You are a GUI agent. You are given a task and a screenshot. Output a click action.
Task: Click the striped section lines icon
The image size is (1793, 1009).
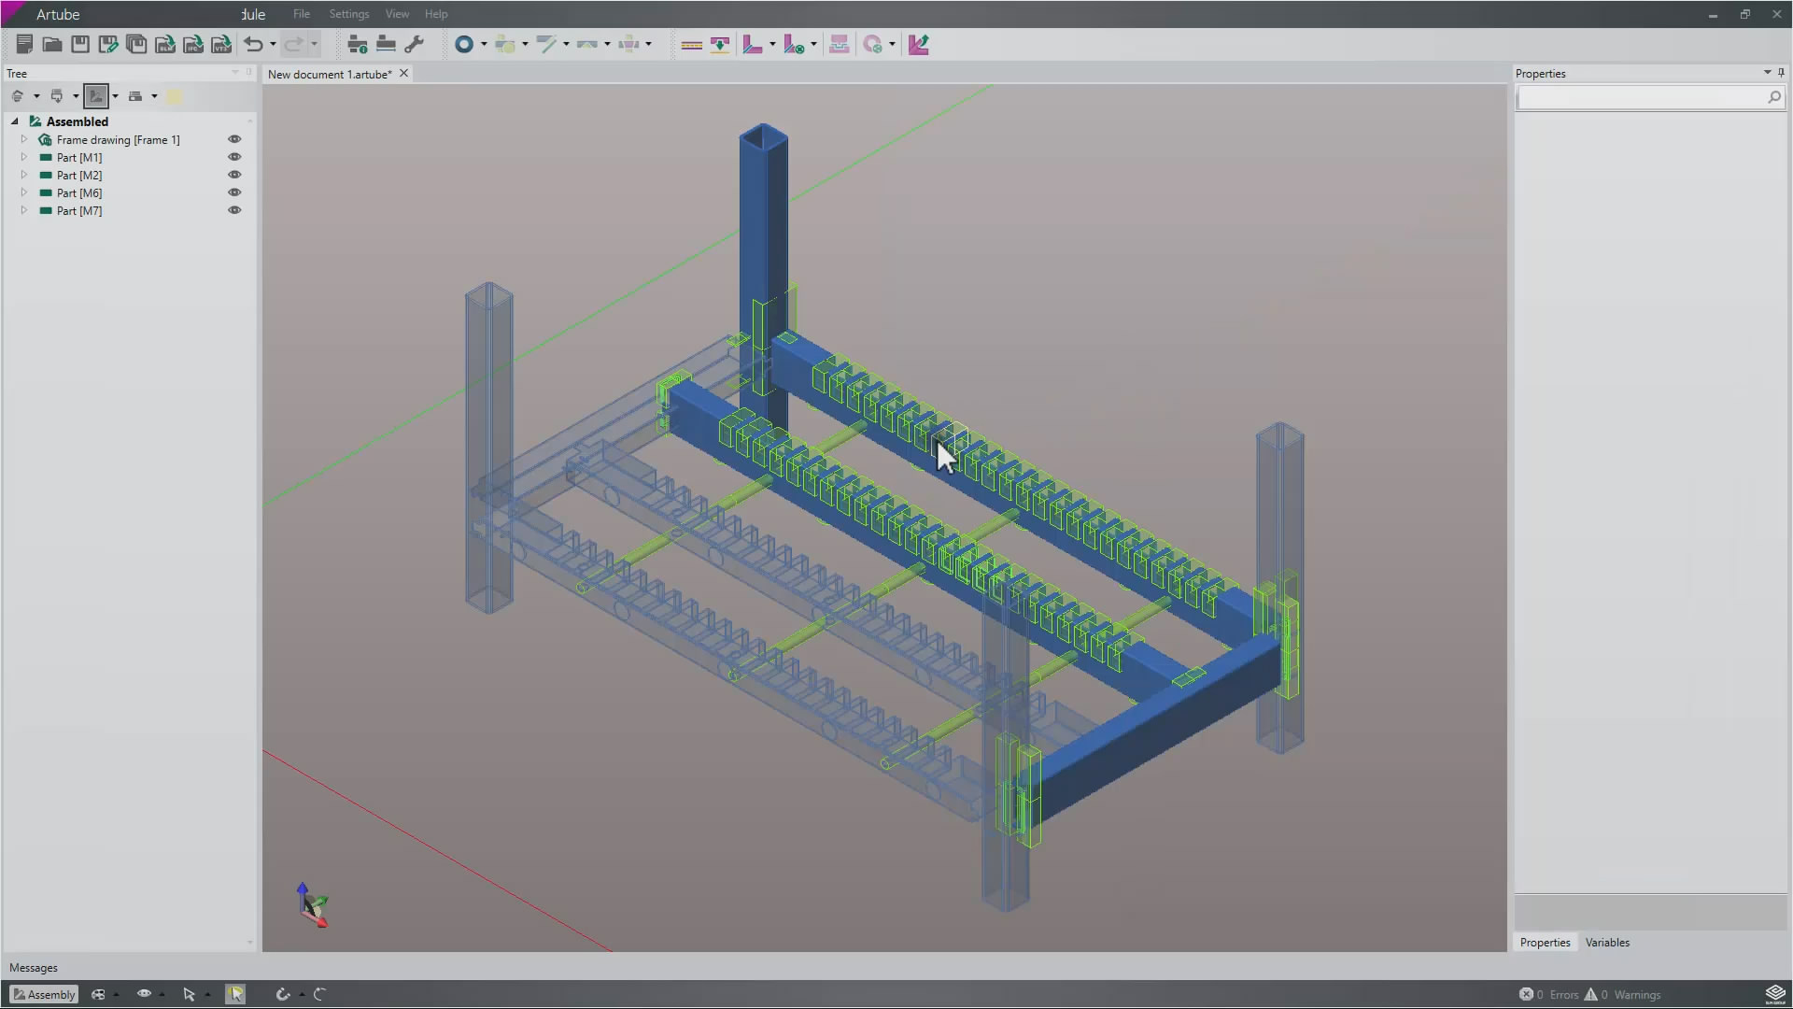click(x=692, y=44)
